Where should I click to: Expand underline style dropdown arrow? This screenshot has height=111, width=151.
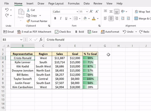point(70,18)
